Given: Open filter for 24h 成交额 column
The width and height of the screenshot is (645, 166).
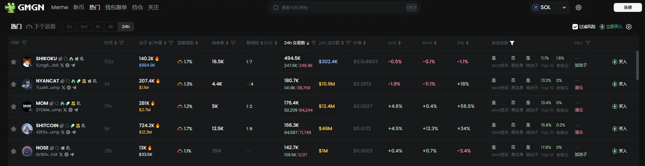Looking at the screenshot, I should (x=348, y=43).
